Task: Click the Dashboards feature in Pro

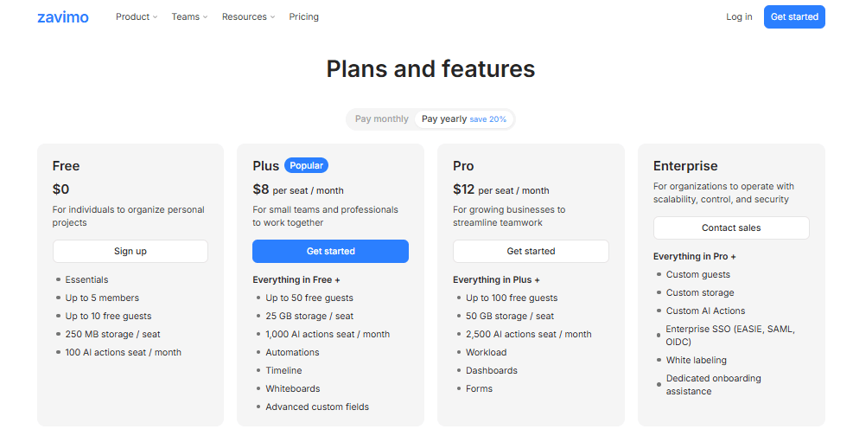Action: coord(492,370)
